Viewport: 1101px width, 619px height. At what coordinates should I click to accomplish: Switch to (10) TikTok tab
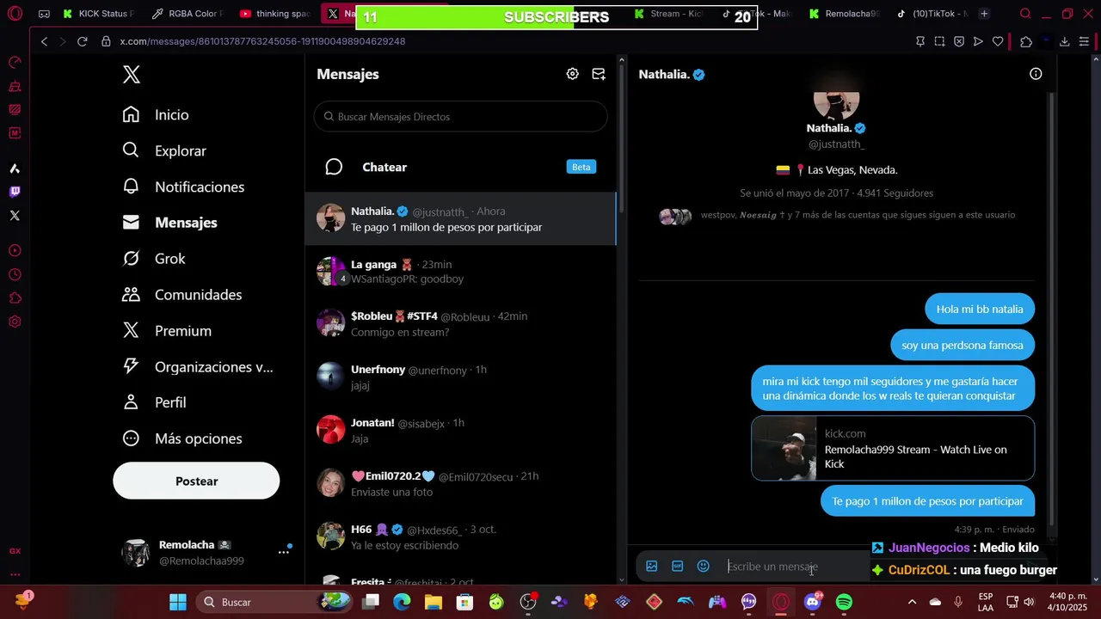(x=932, y=14)
